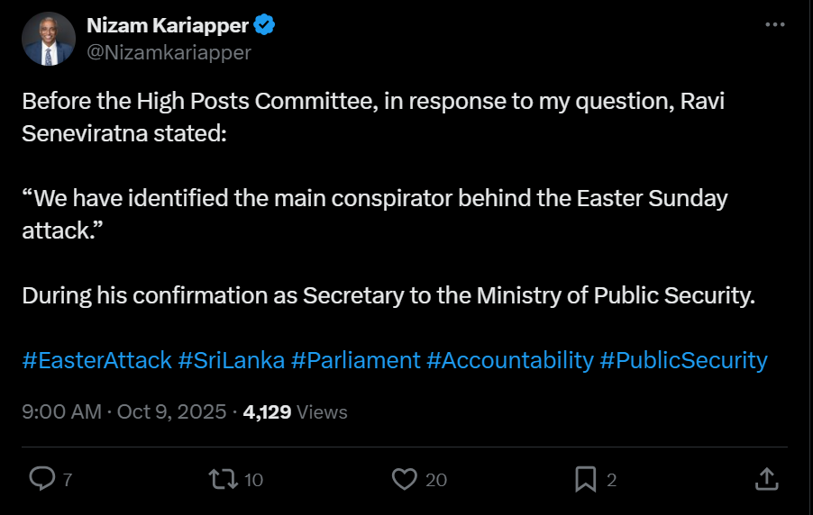Bookmark this post with the bookmark icon
Screen dimensions: 813x515
(x=586, y=479)
